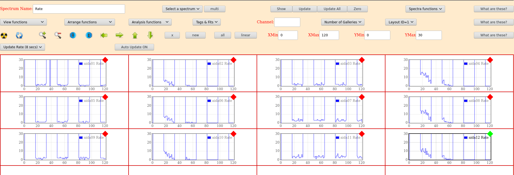The height and width of the screenshot is (175, 514).
Task: Click the Spectrum Name input field
Action: [79, 9]
